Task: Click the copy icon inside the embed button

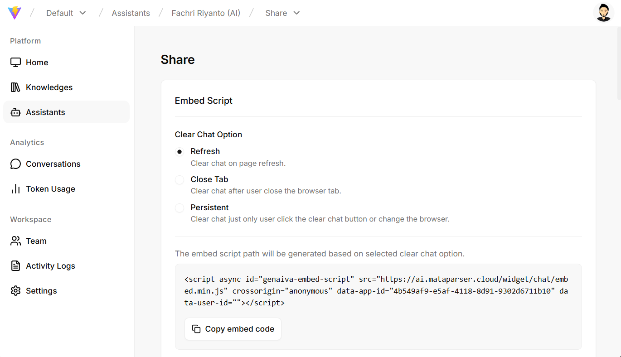Action: 196,328
